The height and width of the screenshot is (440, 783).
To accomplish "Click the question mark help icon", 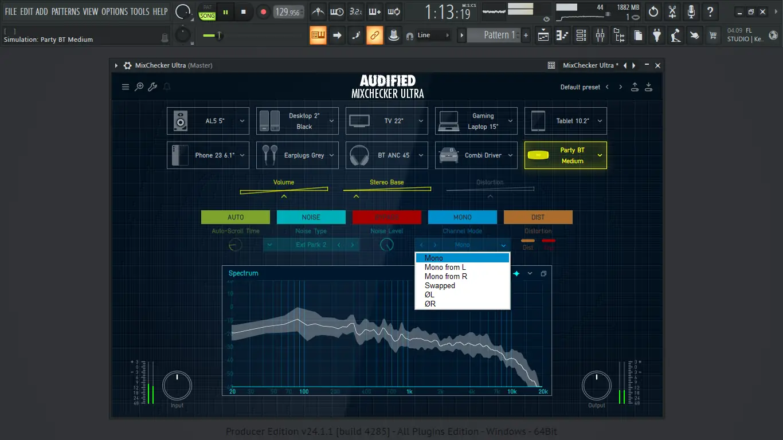I will pos(710,11).
